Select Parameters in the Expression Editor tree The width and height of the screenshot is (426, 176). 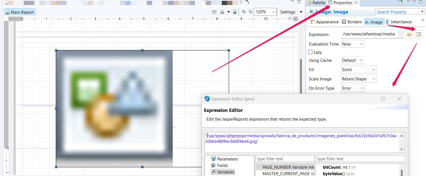[x=227, y=159]
